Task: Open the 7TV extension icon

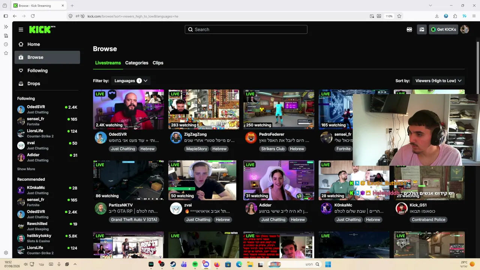Action: tap(464, 16)
